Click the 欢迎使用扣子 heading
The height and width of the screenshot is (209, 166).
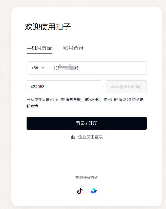48,27
